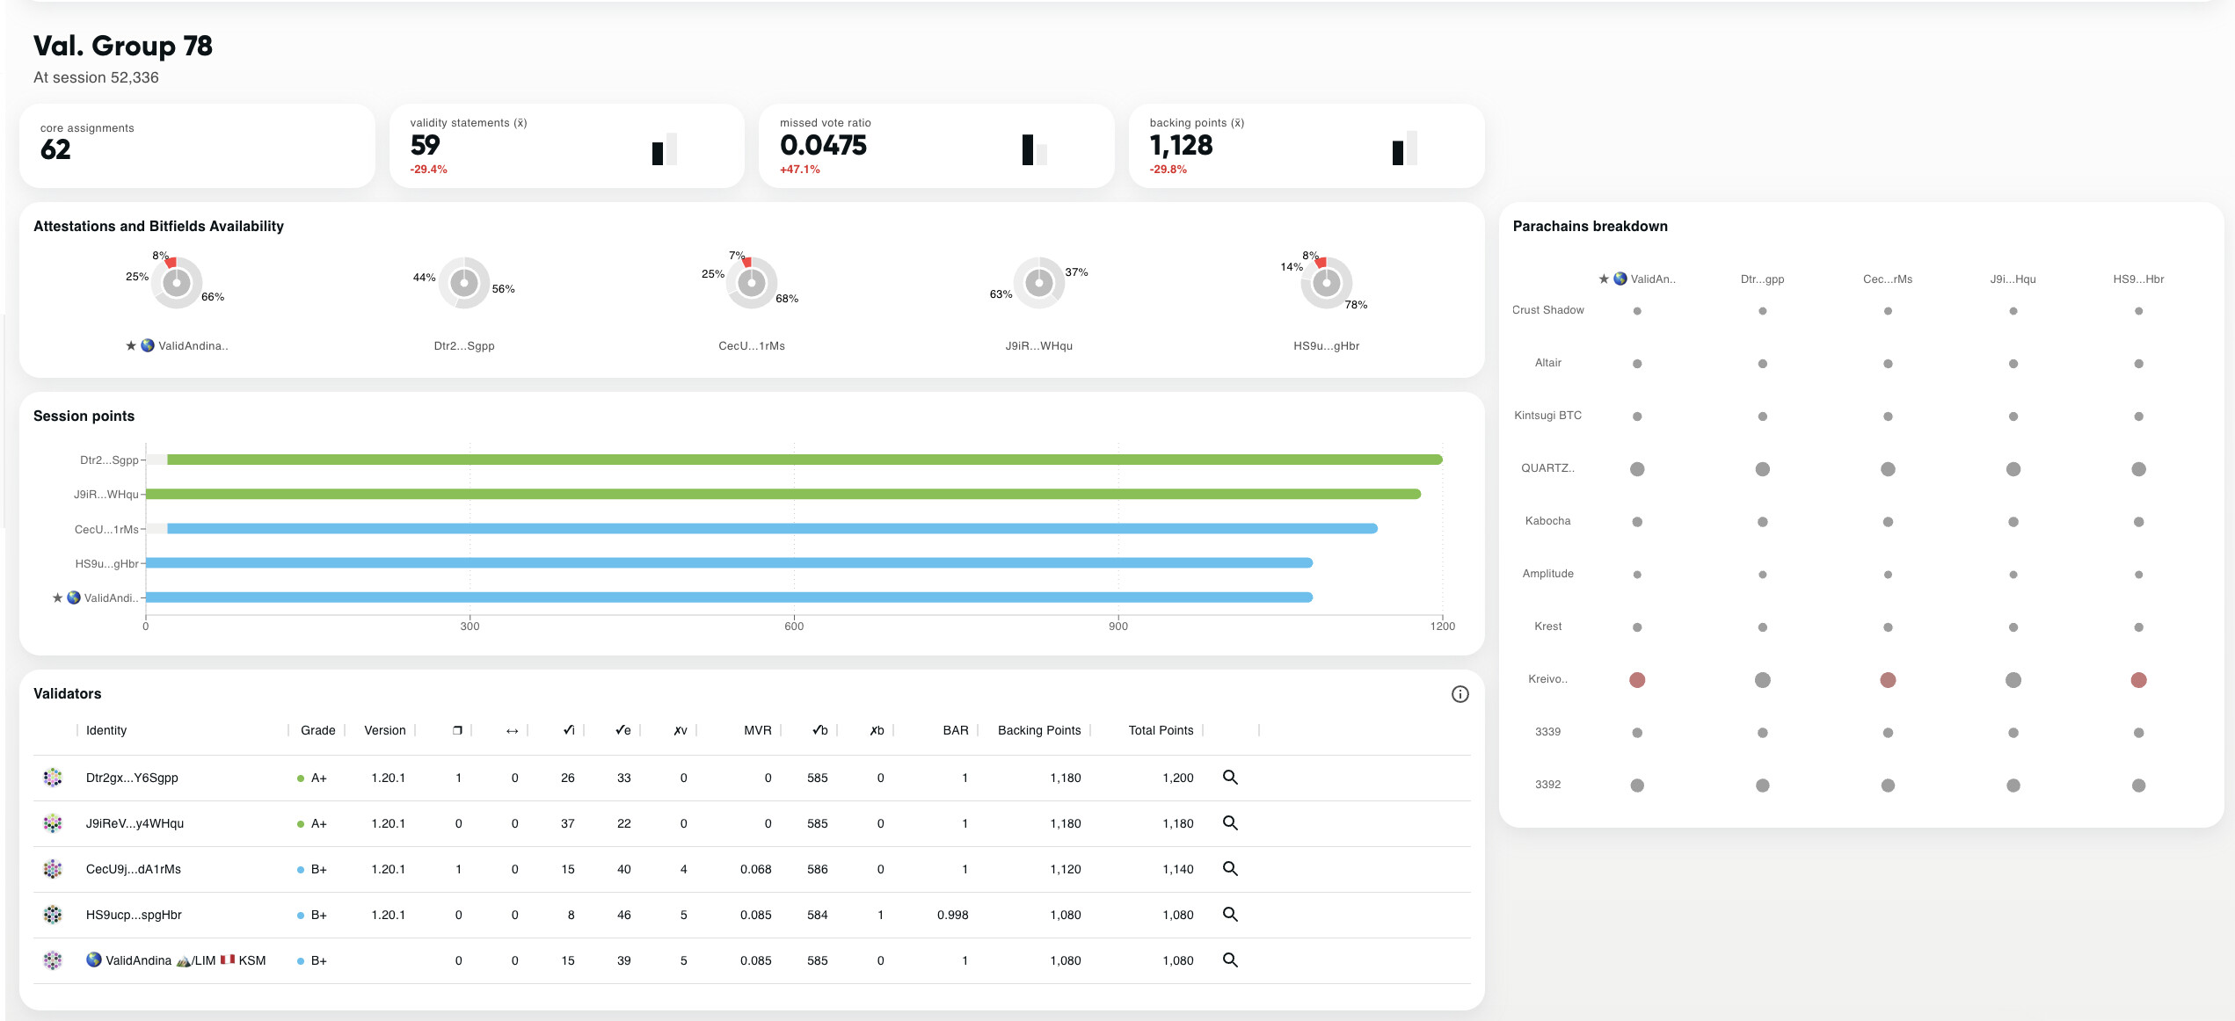
Task: Click the CecU9j...dA1rMs identity name
Action: click(x=133, y=869)
